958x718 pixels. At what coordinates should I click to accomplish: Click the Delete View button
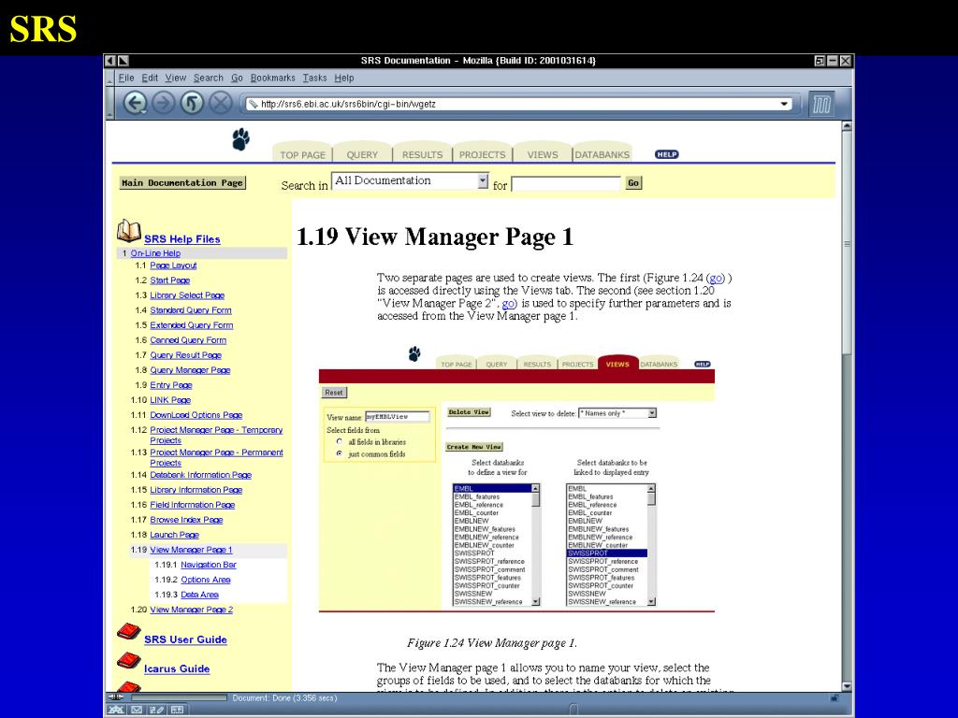(469, 412)
